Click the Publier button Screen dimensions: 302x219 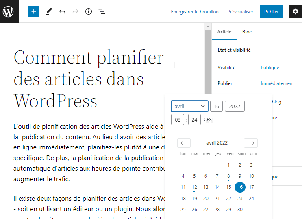click(271, 11)
